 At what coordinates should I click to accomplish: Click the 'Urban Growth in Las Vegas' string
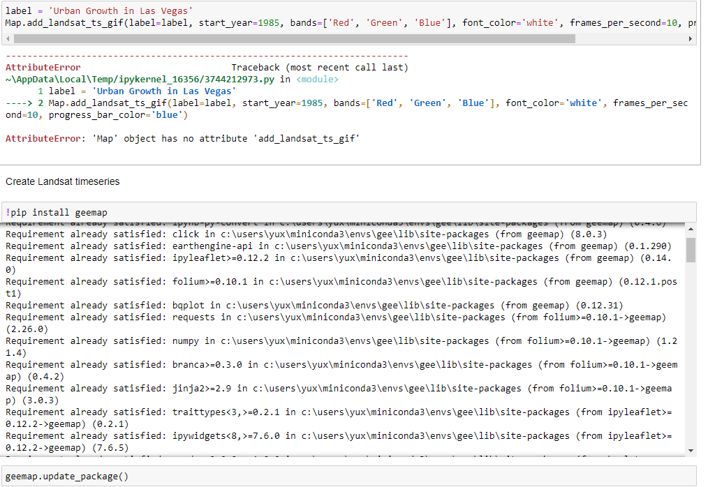[119, 11]
